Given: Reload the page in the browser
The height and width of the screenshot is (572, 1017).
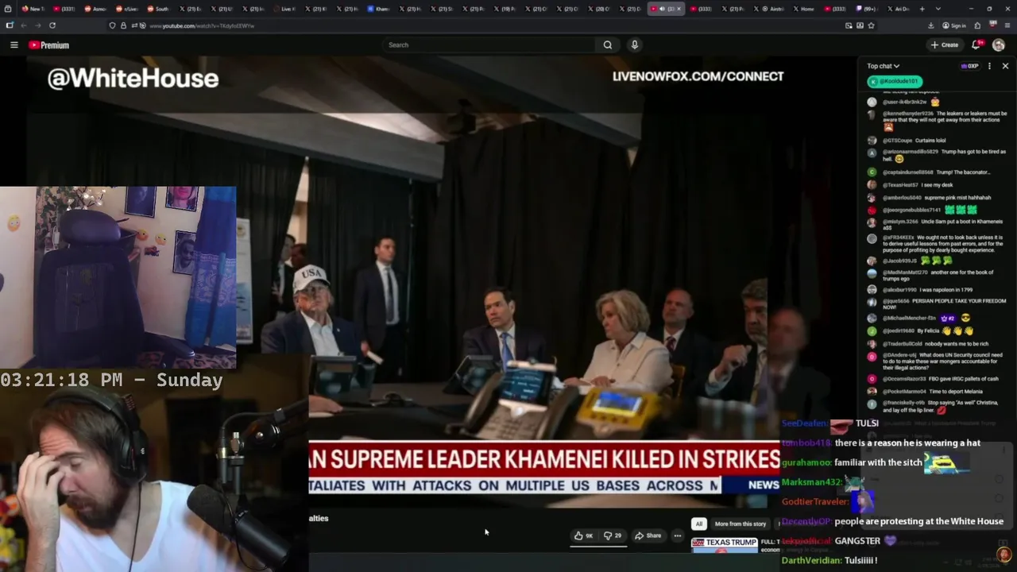Looking at the screenshot, I should point(52,25).
